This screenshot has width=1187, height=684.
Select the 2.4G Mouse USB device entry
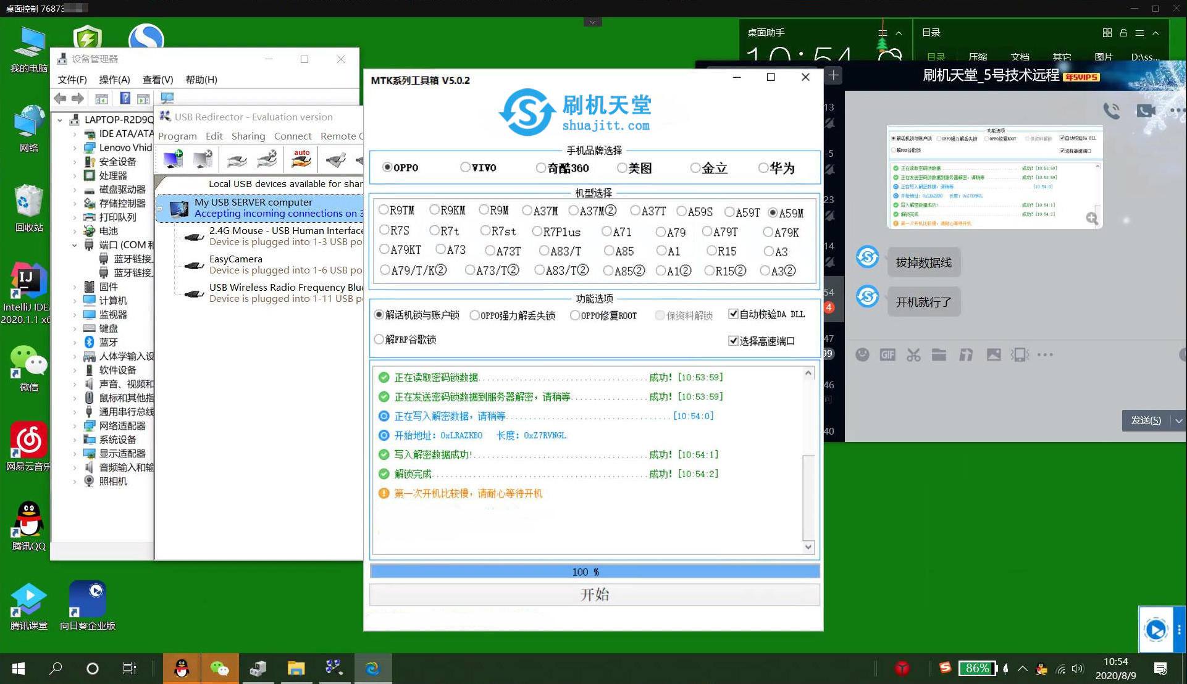pyautogui.click(x=274, y=236)
